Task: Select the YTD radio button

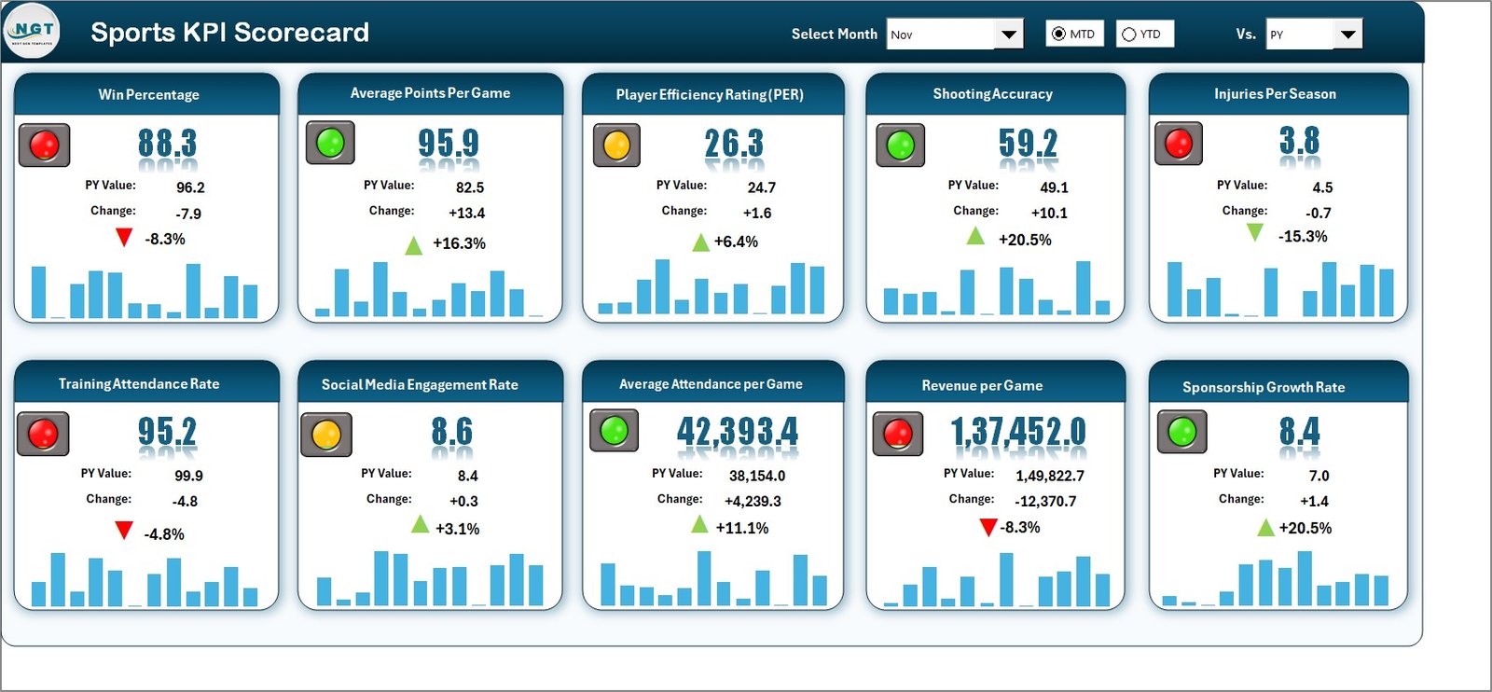Action: [x=1129, y=35]
